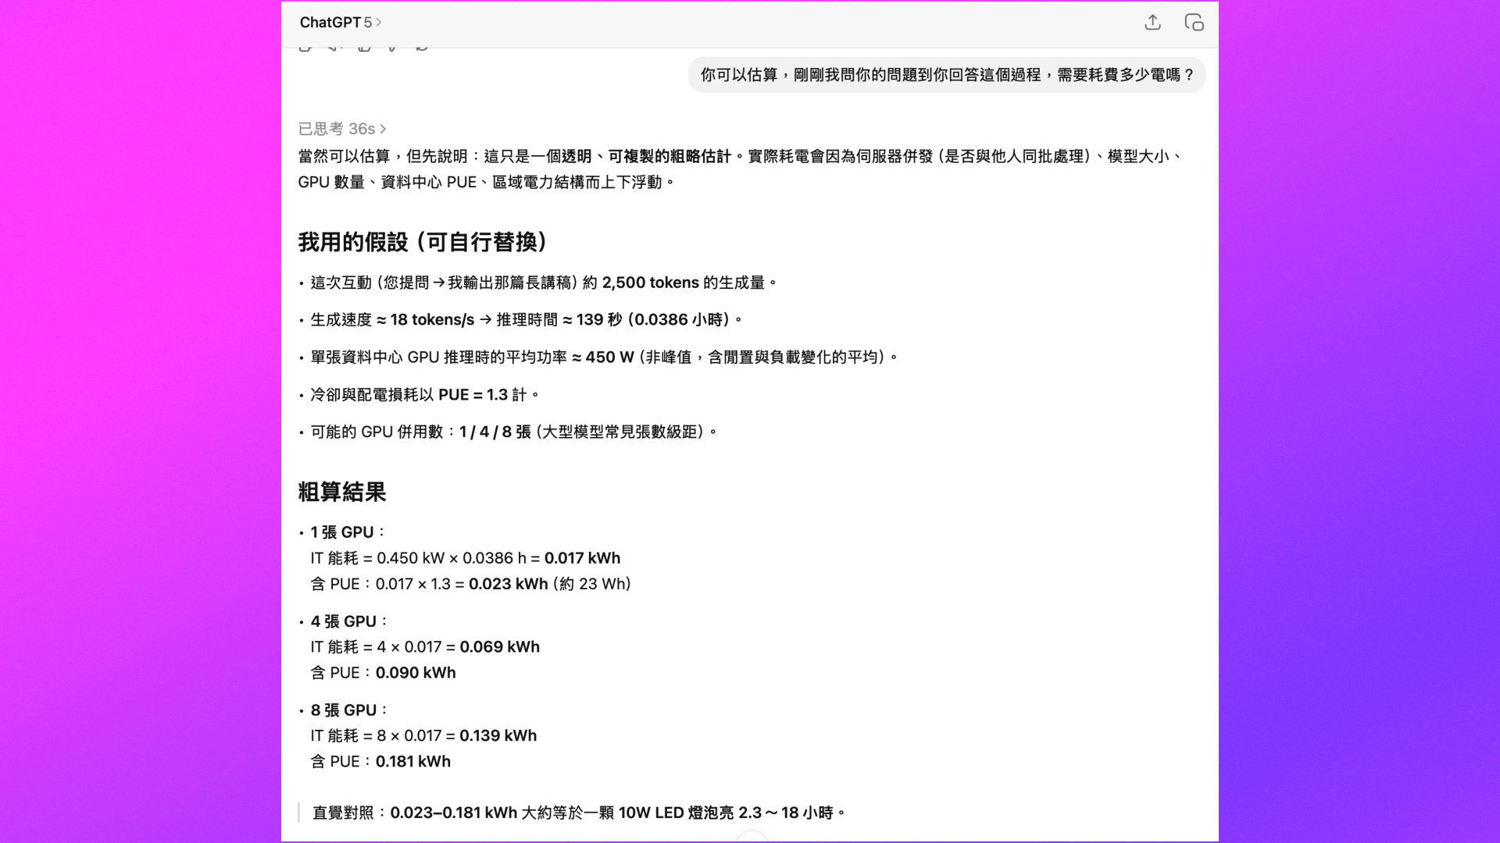This screenshot has width=1500, height=843.
Task: Click the 直覺對照 quote about 10W LED 燈泡
Action: pos(579,813)
